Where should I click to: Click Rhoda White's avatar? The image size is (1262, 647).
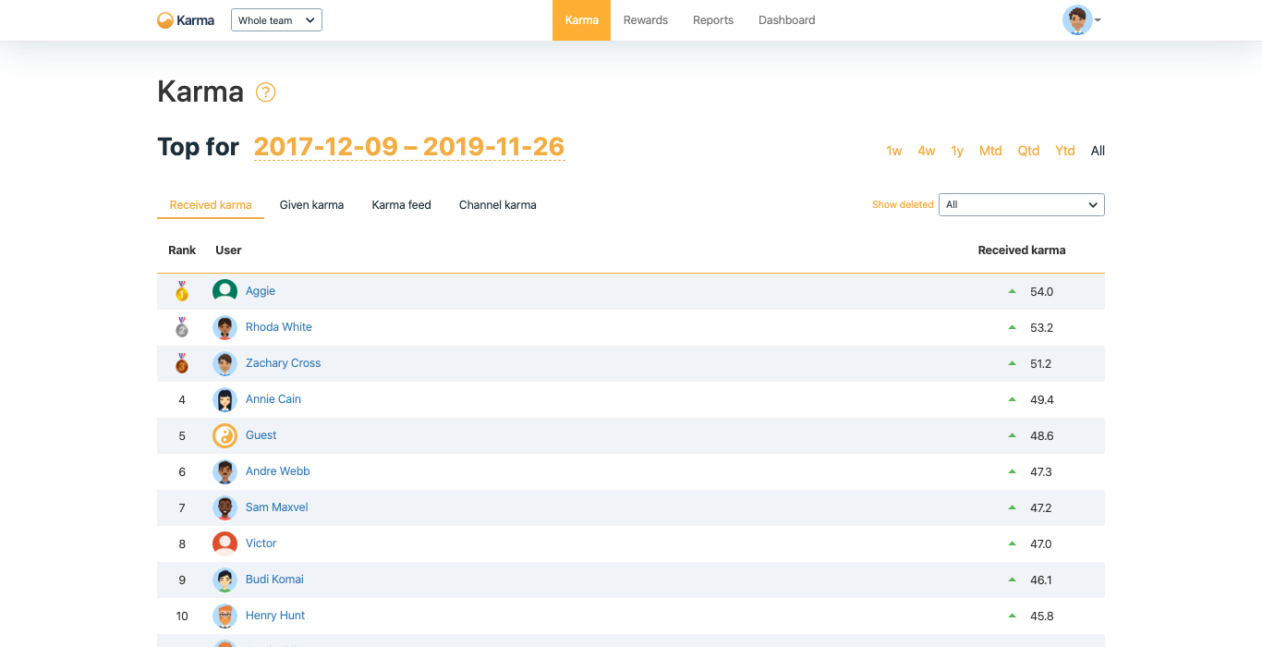click(x=224, y=327)
